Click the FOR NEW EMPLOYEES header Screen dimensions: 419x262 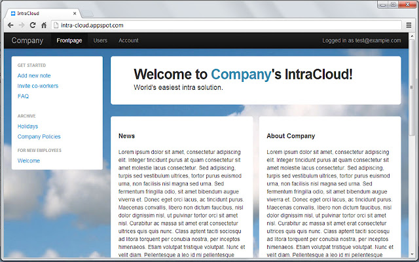pyautogui.click(x=39, y=150)
